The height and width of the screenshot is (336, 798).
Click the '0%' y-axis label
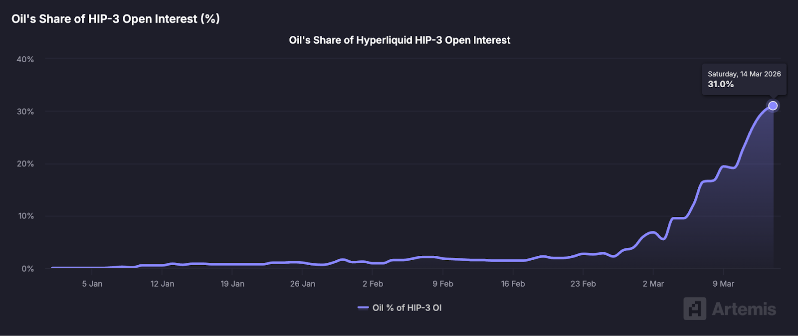(x=27, y=269)
